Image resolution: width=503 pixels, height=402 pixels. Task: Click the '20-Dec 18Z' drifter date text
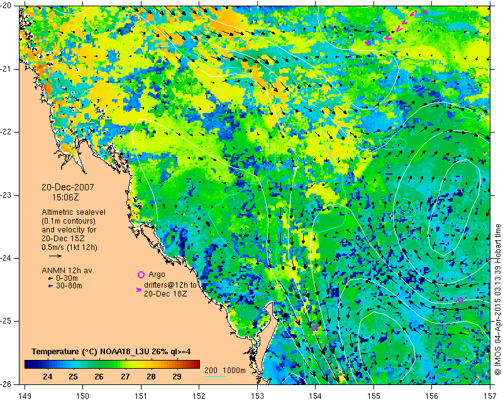point(165,293)
